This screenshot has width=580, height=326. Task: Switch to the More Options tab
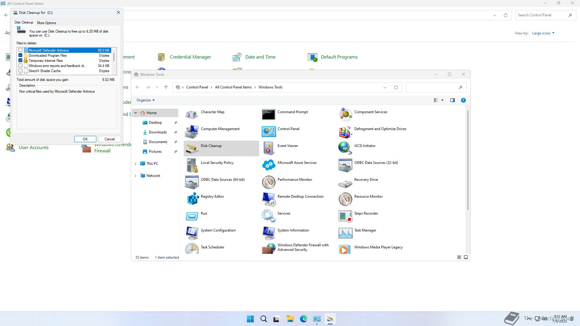coord(47,23)
